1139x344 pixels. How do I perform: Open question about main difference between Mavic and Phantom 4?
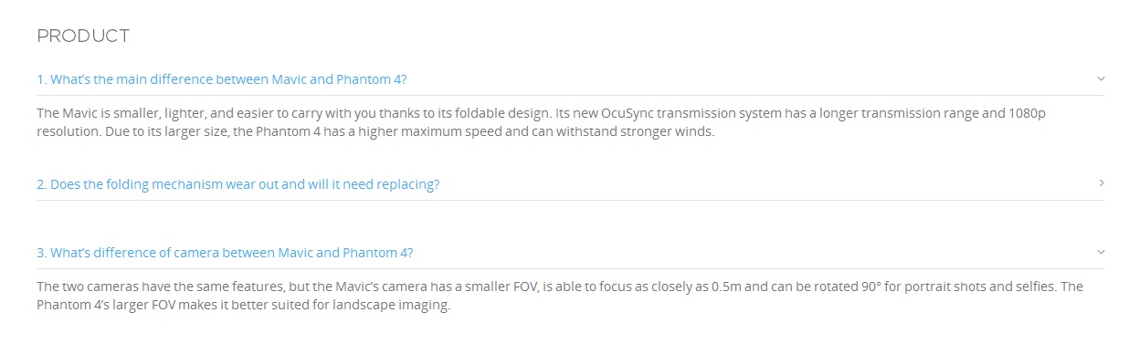[x=222, y=79]
